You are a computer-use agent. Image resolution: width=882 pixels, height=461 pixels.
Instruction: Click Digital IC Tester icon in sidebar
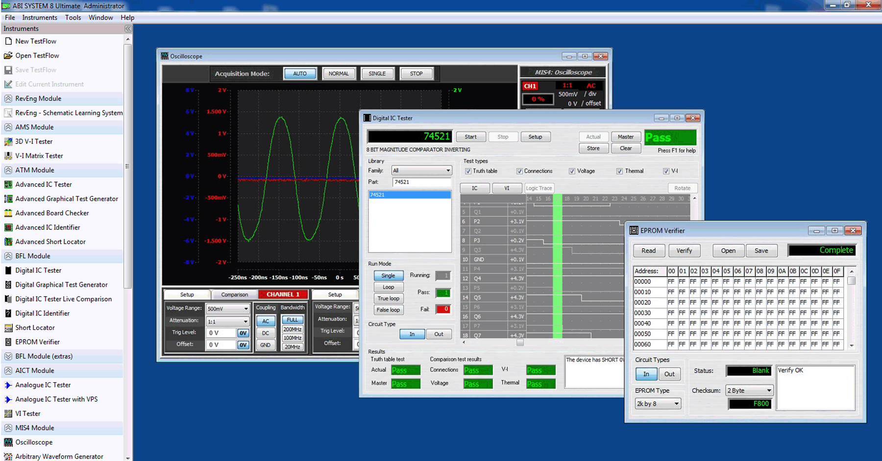click(8, 270)
